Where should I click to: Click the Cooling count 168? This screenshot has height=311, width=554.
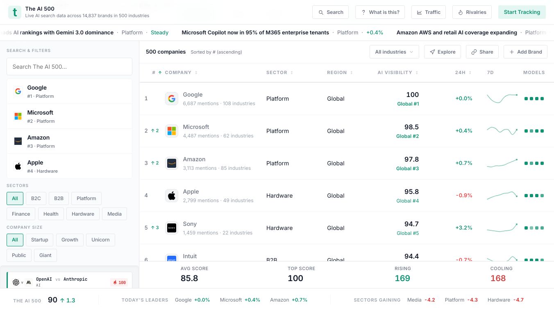point(498,278)
